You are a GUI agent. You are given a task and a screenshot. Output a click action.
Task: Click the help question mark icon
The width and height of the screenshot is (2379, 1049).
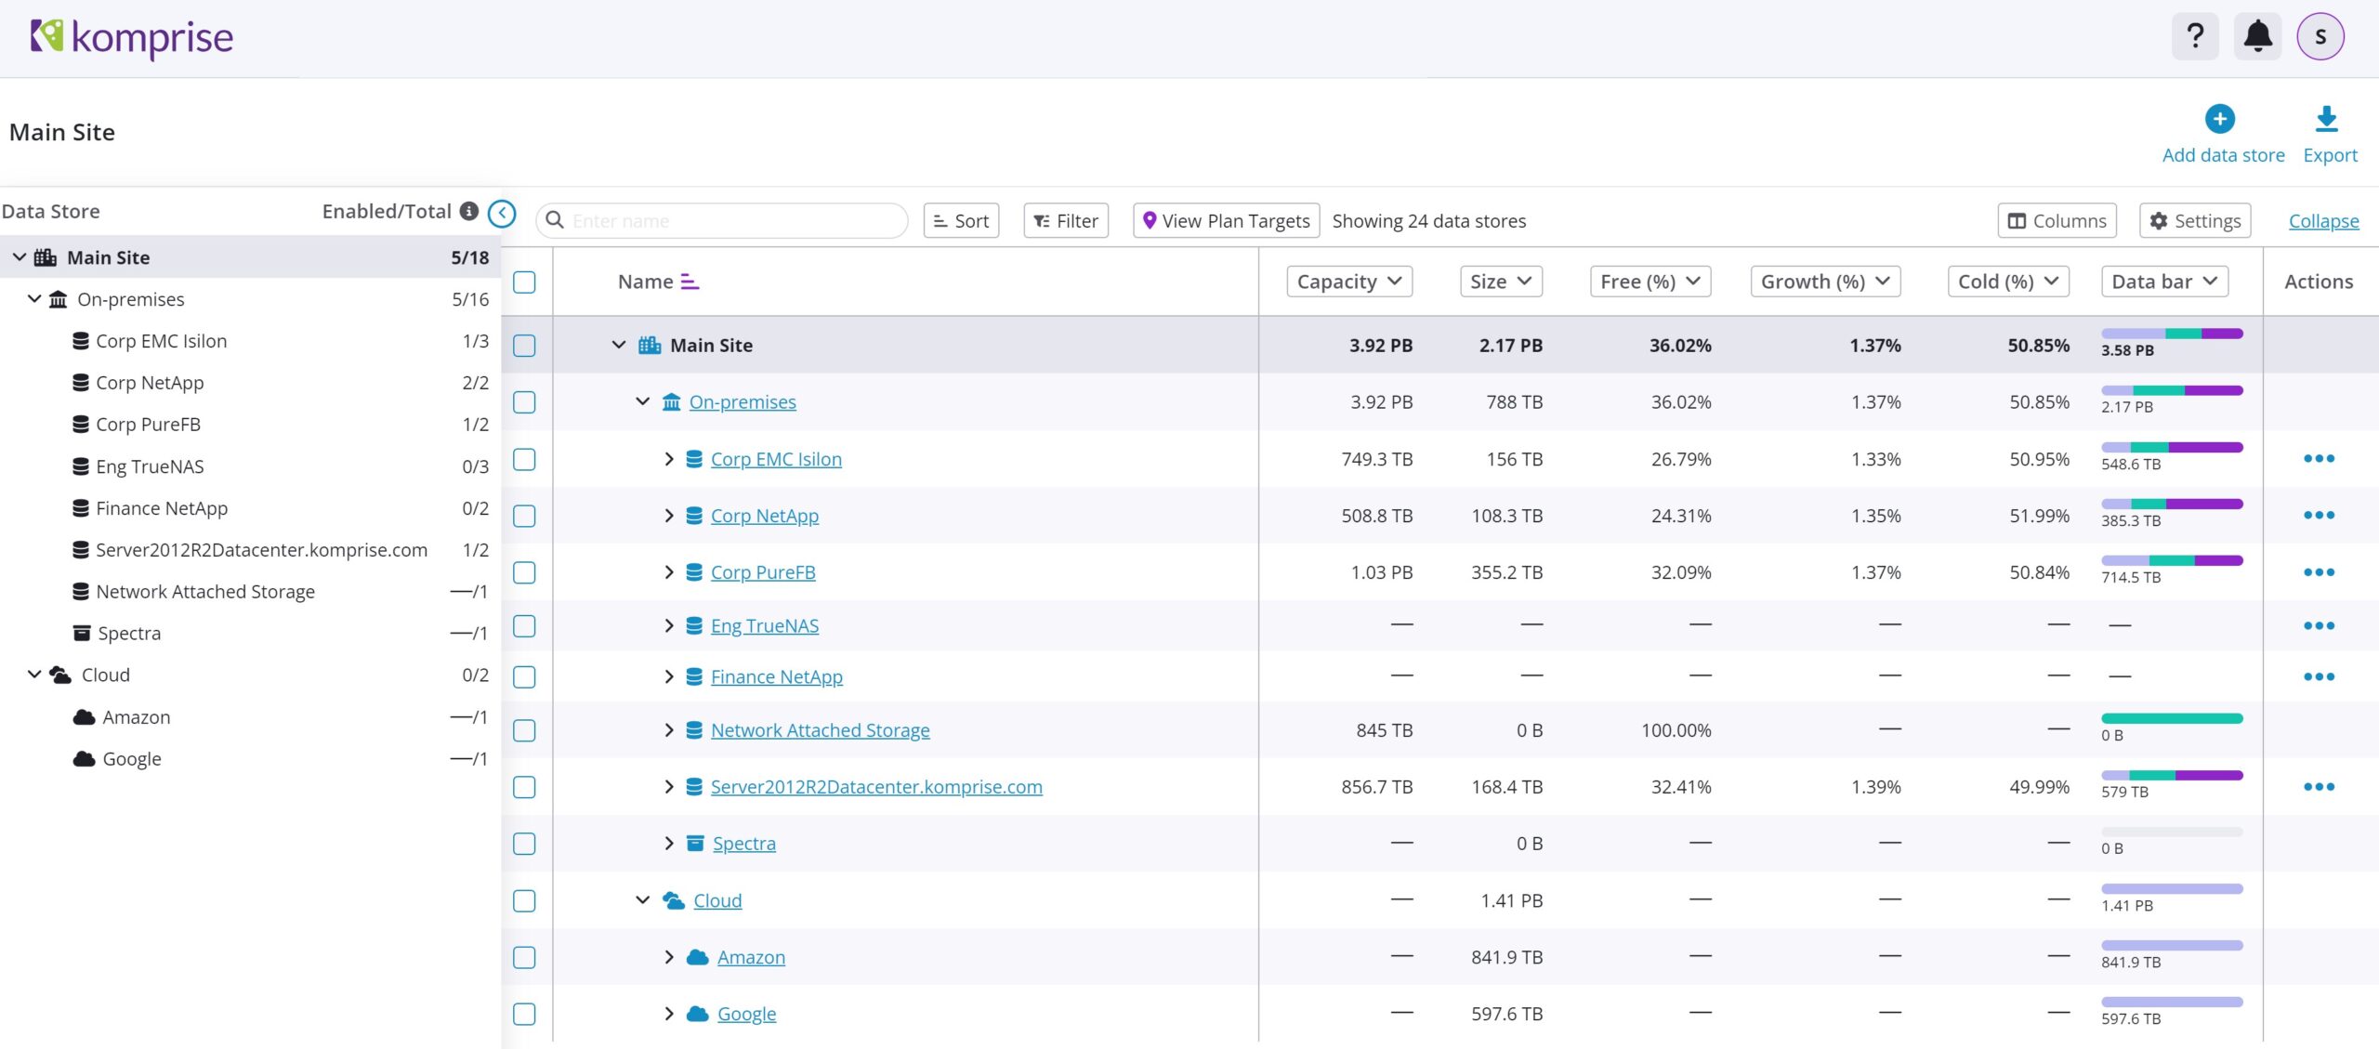2195,37
